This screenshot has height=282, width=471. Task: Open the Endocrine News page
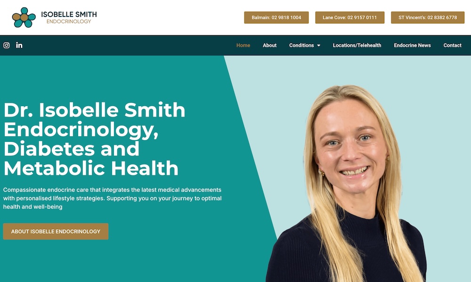coord(412,45)
